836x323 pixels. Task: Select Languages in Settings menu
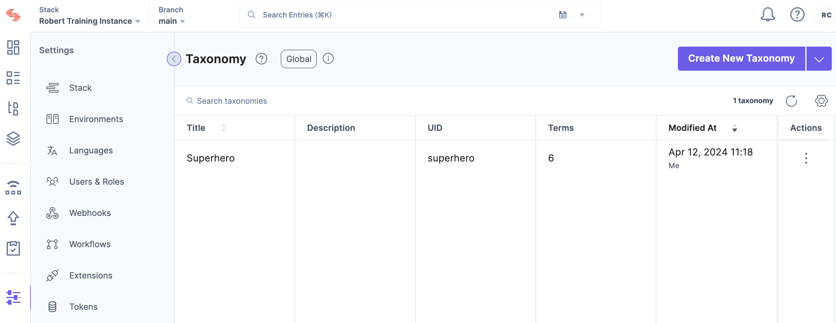point(91,150)
